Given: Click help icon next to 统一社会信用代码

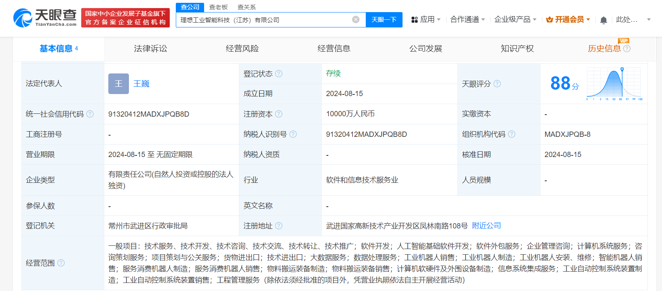Looking at the screenshot, I should click(x=90, y=114).
